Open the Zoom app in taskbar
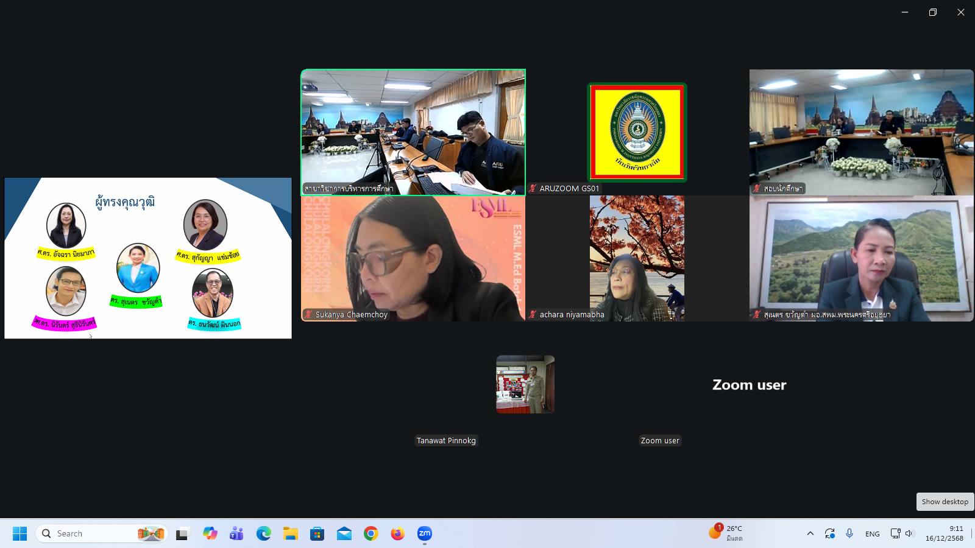 point(424,533)
